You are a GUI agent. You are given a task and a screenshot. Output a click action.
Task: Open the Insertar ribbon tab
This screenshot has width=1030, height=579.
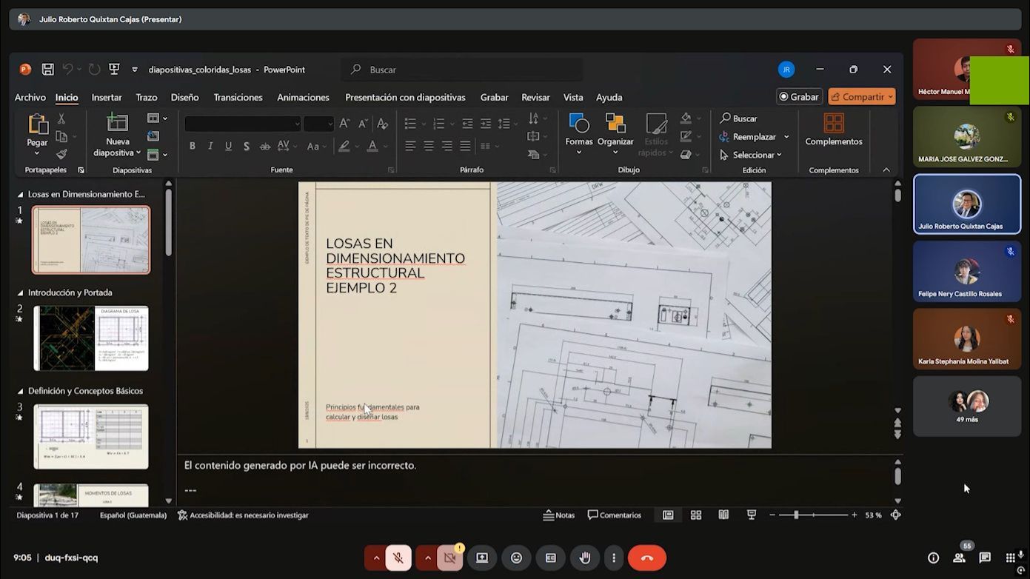point(107,97)
